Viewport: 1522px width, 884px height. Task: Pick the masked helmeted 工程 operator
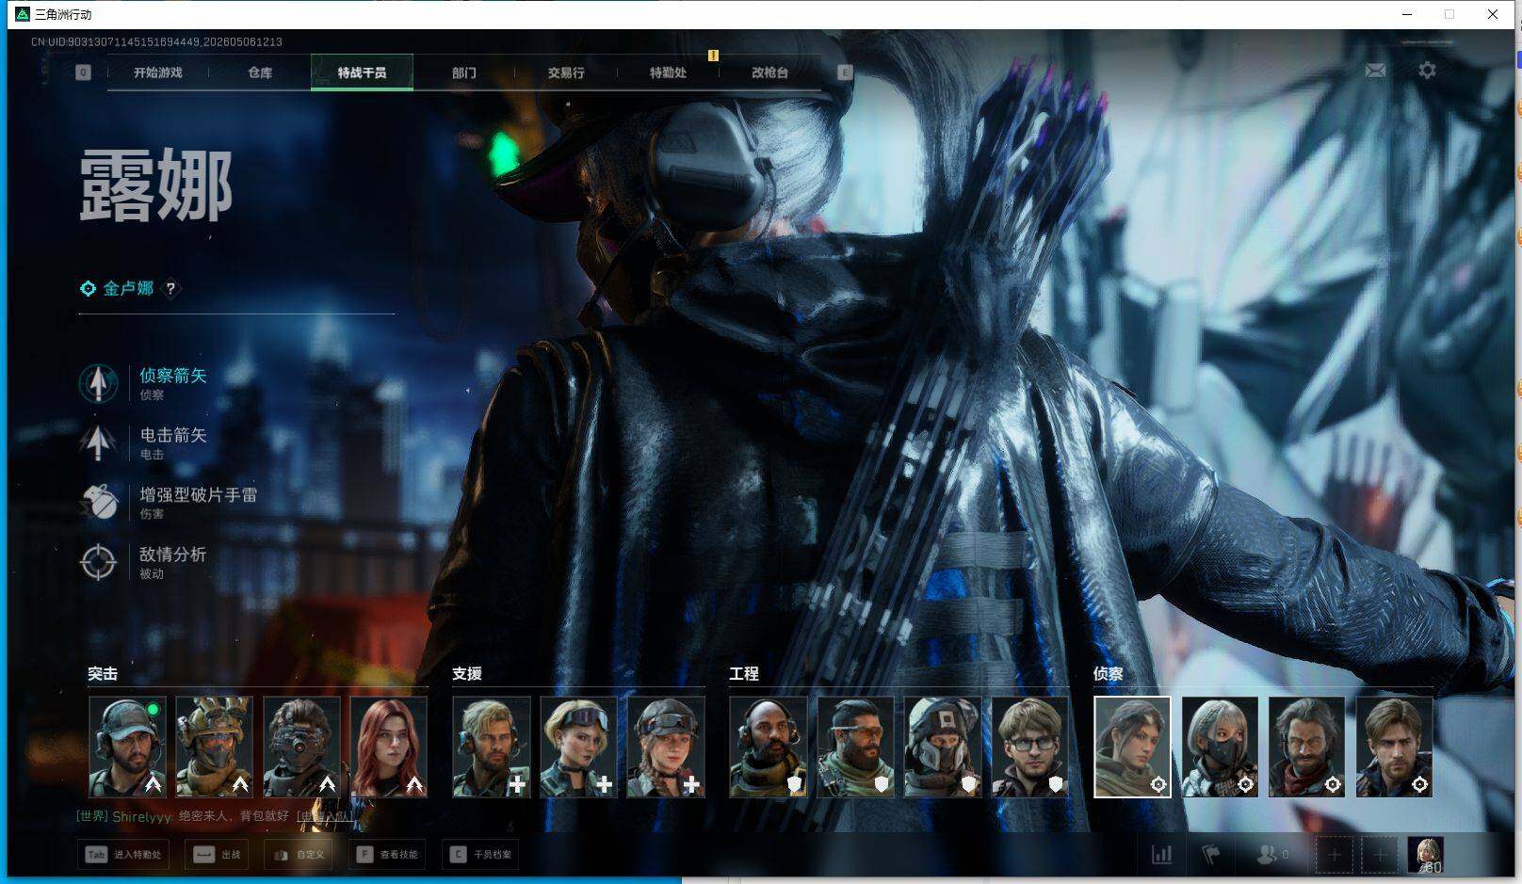click(x=943, y=747)
